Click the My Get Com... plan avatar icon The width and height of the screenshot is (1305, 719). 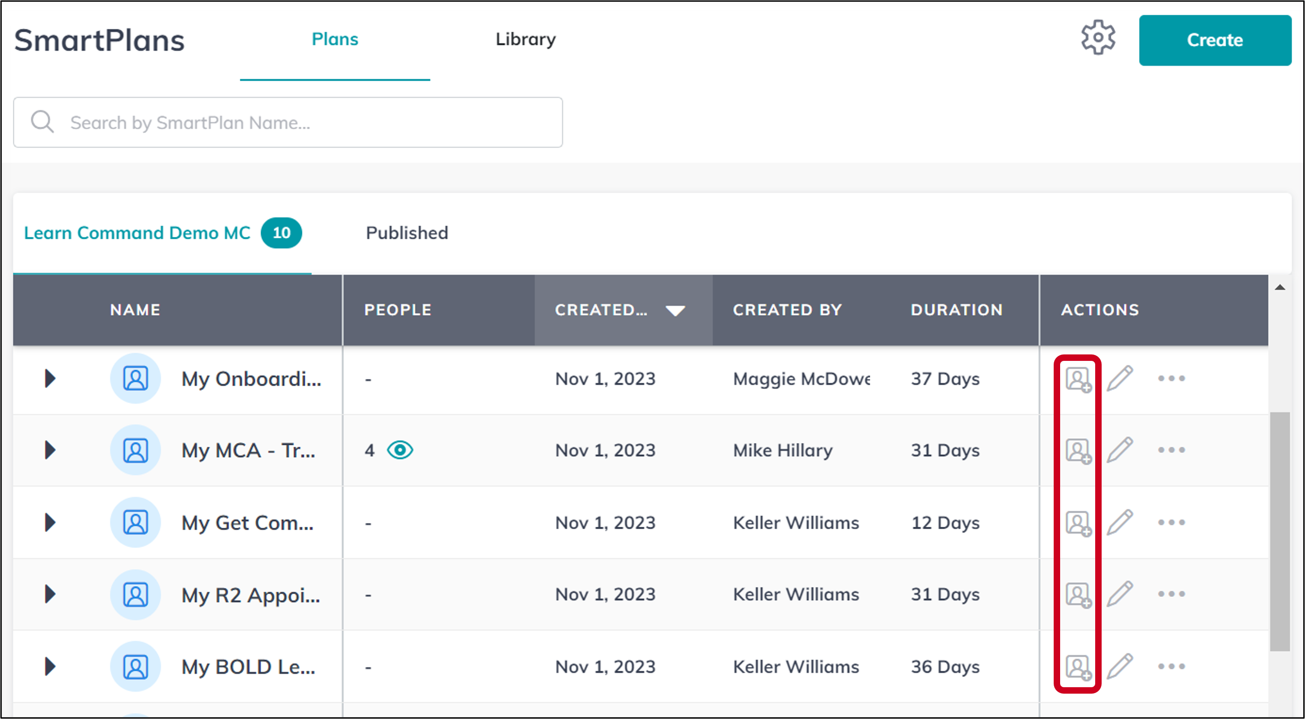click(x=135, y=523)
